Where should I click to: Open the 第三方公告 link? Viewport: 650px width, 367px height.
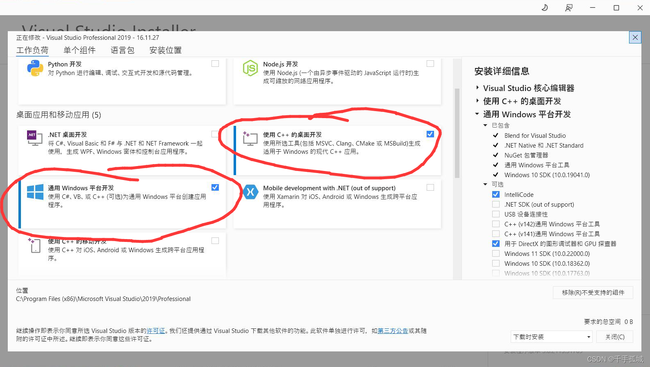pos(393,331)
